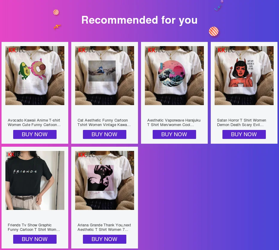Open the Cat Aesthetic Funny Cartoon title link
Viewport: 279px width, 250px height.
[104, 122]
